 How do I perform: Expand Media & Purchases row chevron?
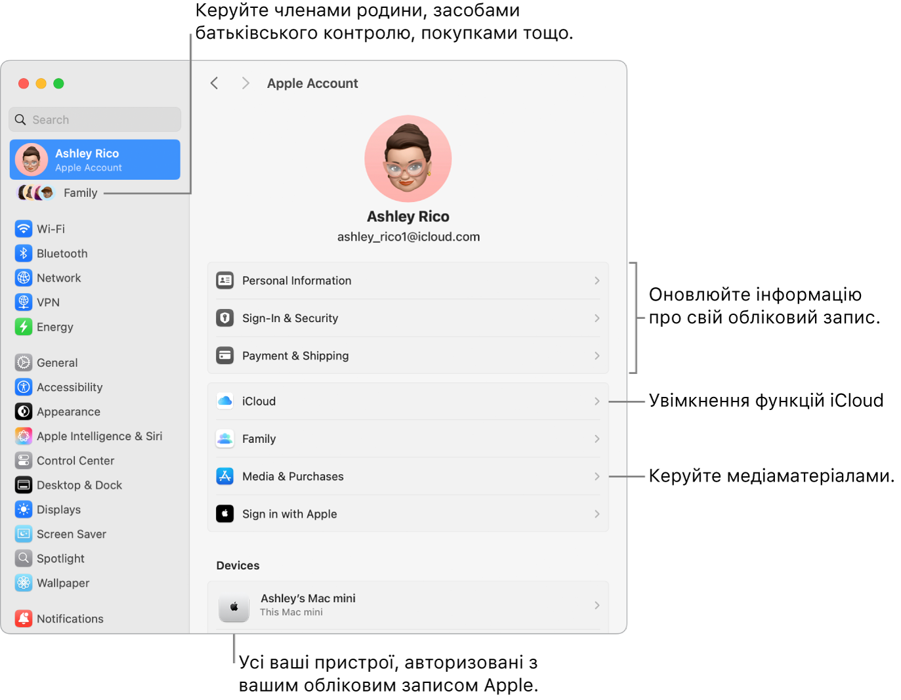click(x=597, y=476)
